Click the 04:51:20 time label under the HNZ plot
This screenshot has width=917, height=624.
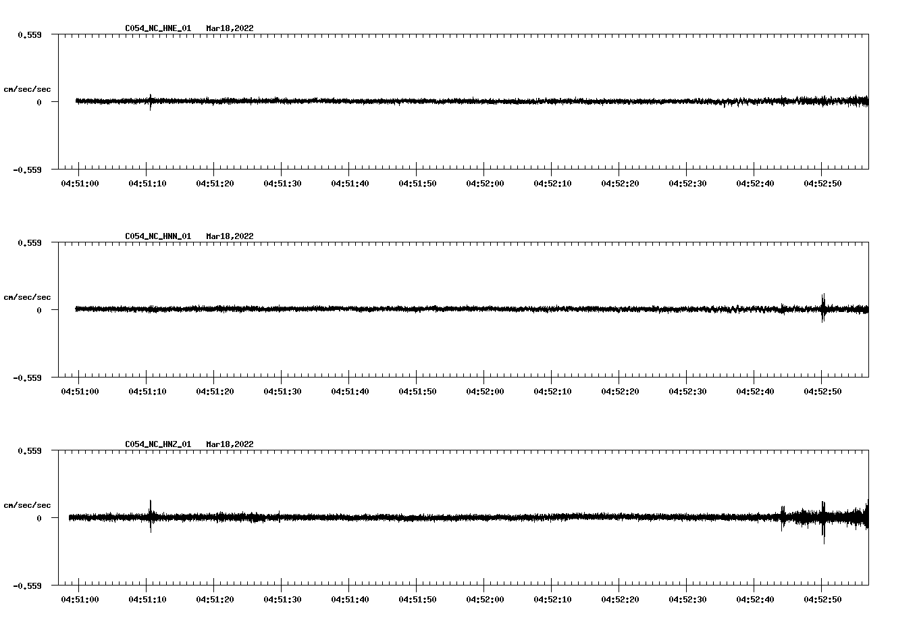click(215, 600)
